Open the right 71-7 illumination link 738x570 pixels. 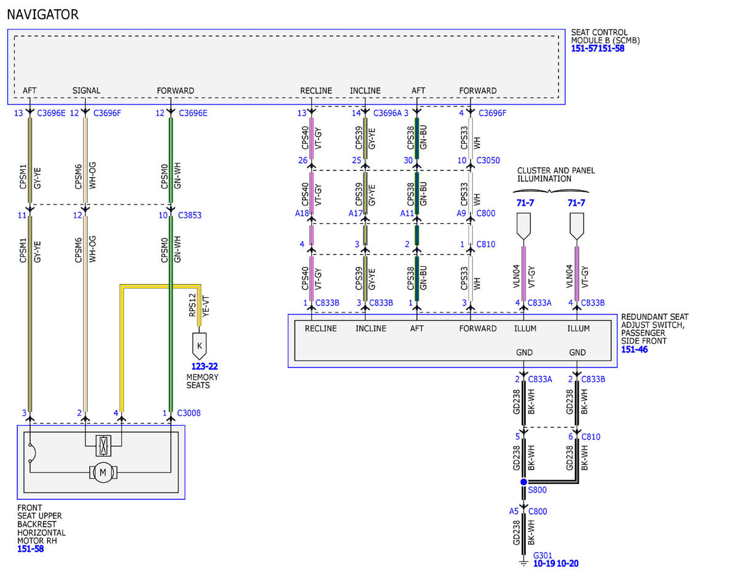pyautogui.click(x=576, y=202)
